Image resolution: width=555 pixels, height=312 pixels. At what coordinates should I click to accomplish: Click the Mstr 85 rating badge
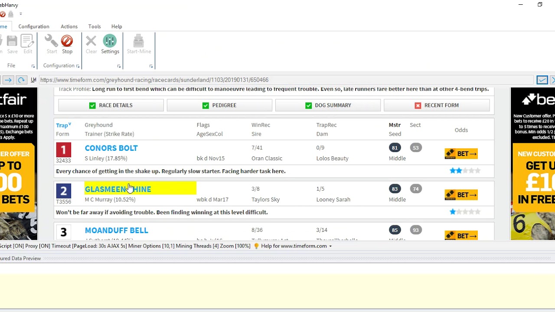click(x=395, y=230)
